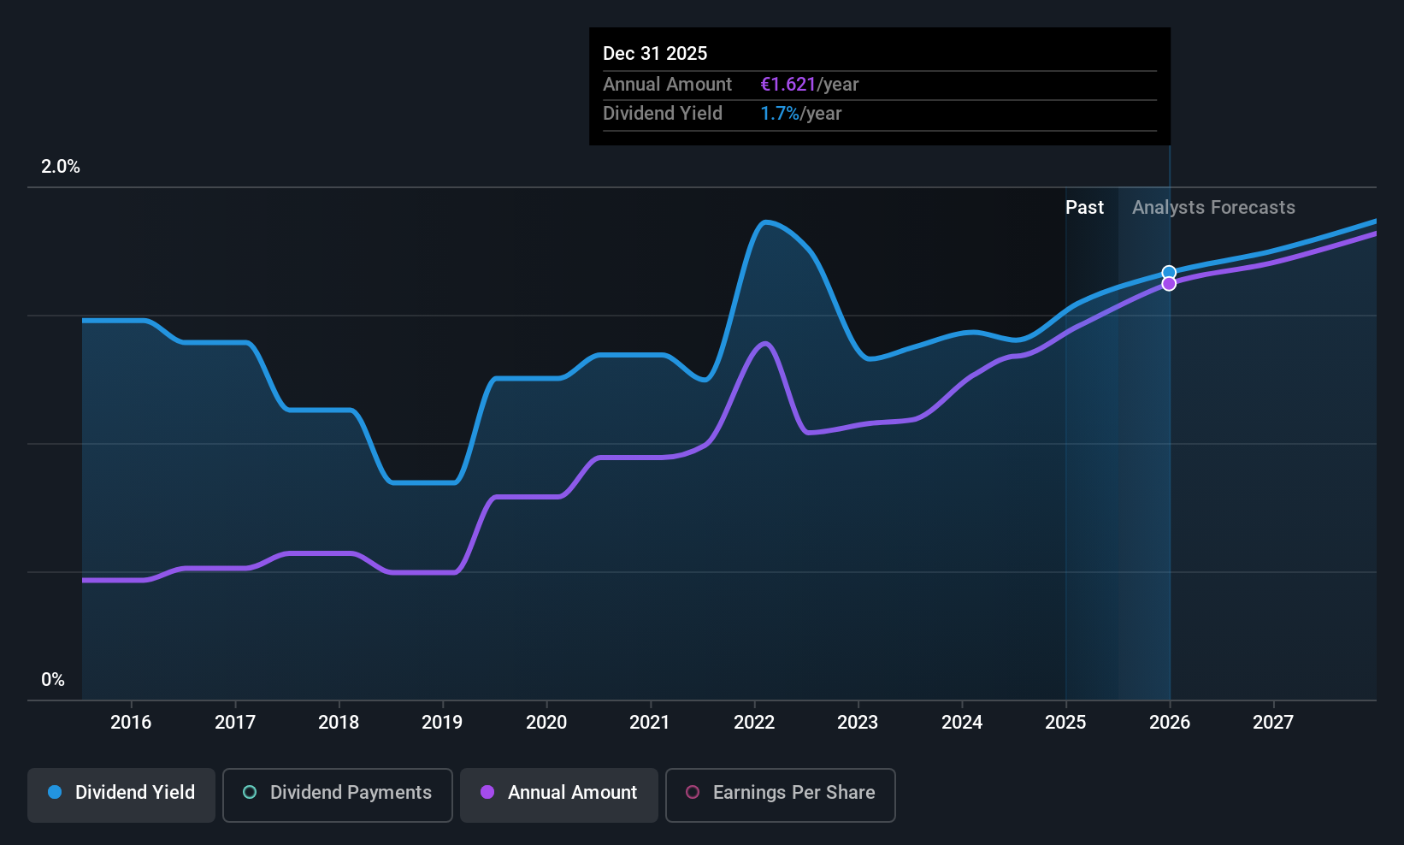1404x845 pixels.
Task: Click the 2.0% y-axis label
Action: click(61, 167)
